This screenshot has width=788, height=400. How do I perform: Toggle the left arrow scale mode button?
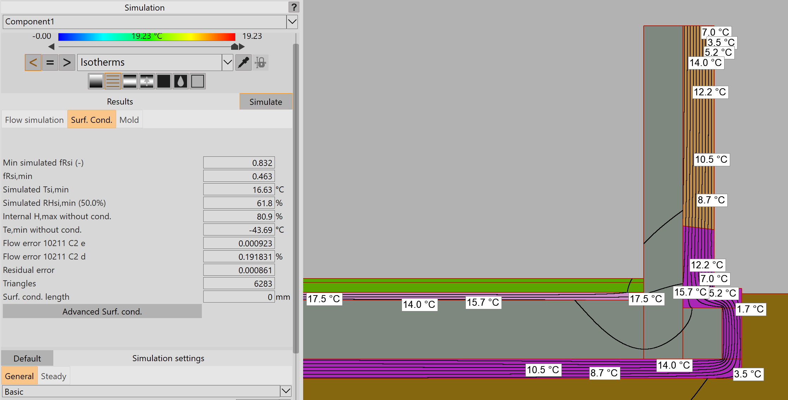33,62
